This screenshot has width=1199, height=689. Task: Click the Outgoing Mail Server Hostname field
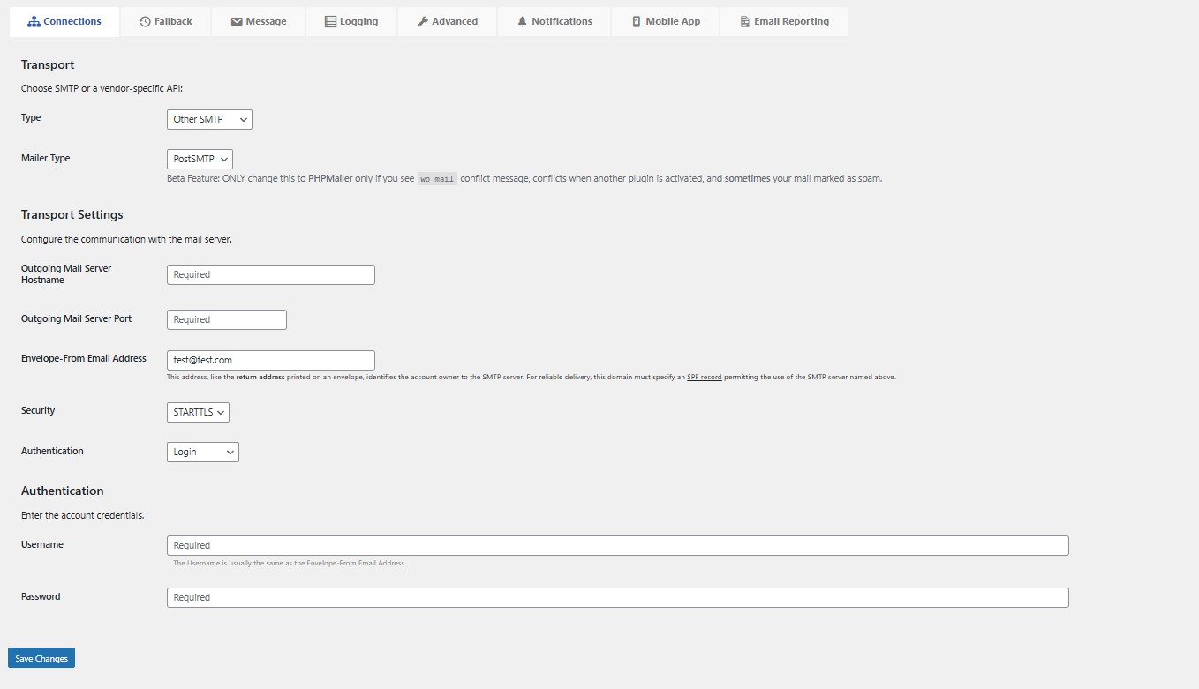tap(270, 274)
